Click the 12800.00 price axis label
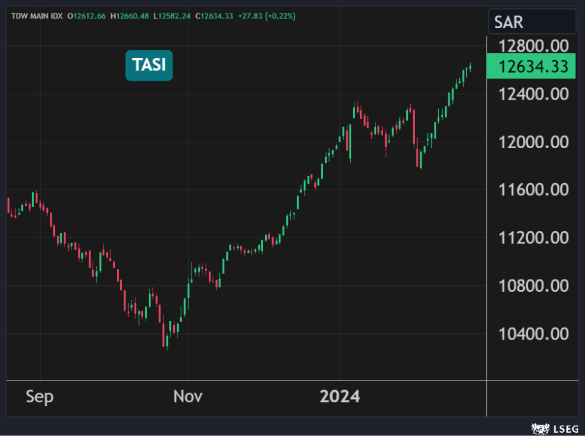Screen dimensions: 585x436 tap(534, 46)
